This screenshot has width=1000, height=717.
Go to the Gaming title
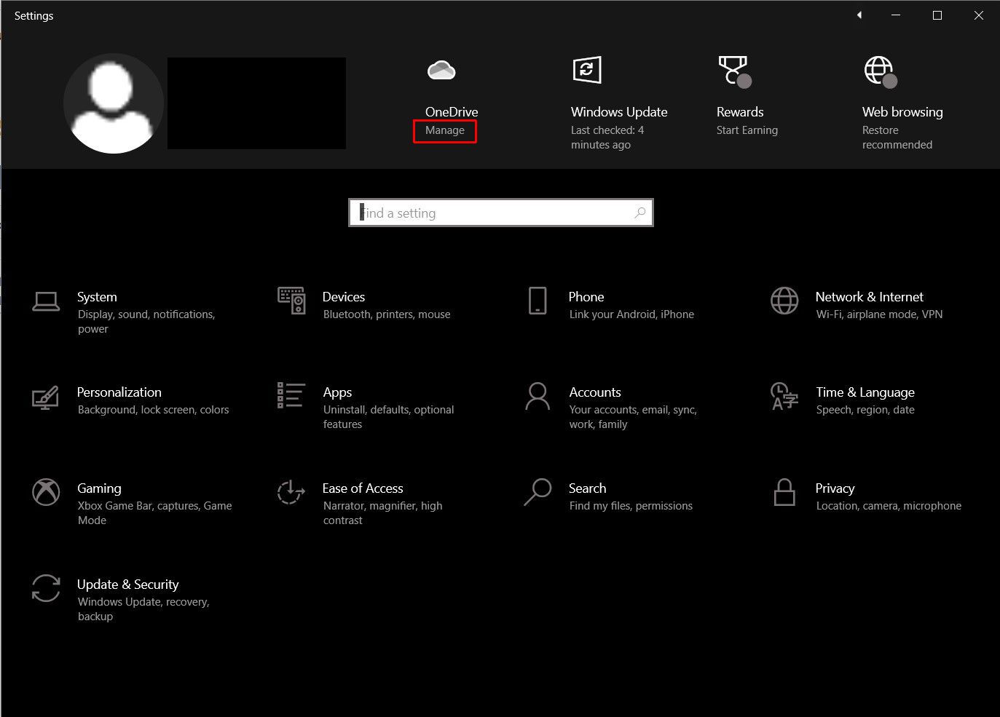[99, 488]
